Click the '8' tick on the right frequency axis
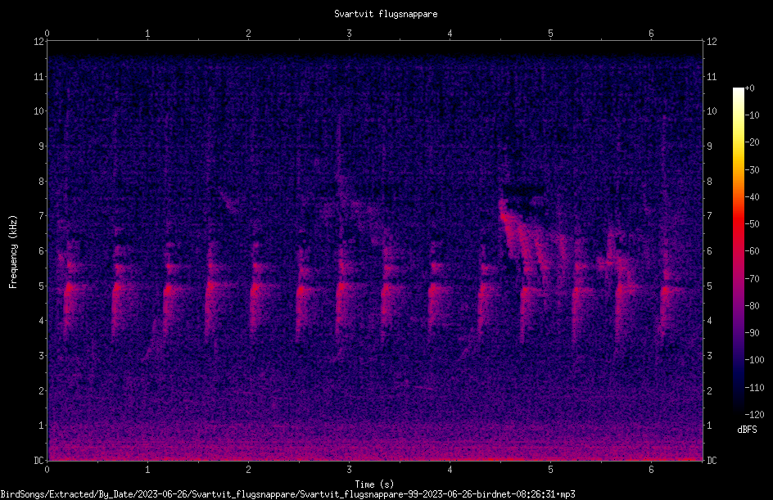773x500 pixels. click(709, 182)
